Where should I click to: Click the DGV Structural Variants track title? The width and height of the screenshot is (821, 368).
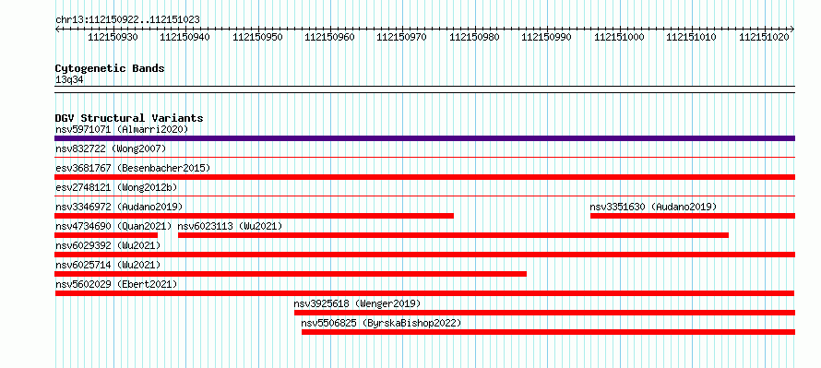point(129,118)
